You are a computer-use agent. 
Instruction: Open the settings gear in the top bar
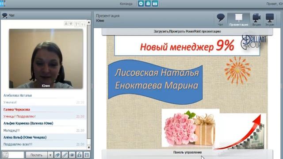click(141, 4)
